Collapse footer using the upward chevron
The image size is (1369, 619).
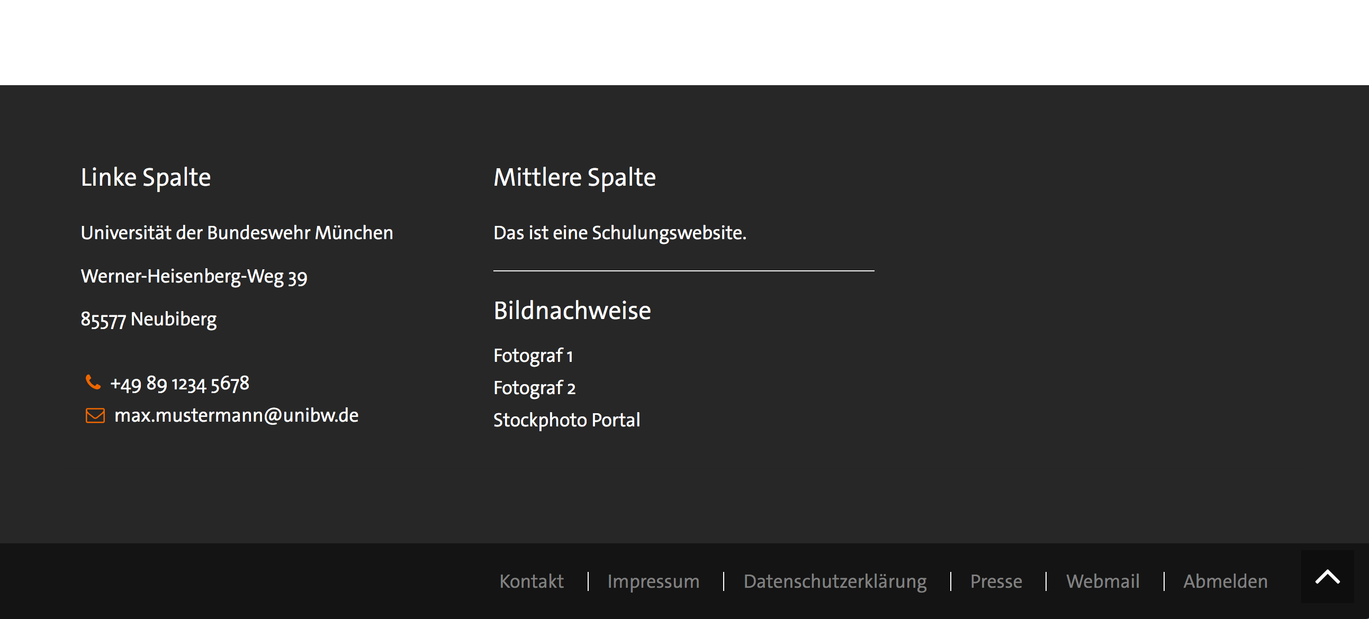point(1328,576)
